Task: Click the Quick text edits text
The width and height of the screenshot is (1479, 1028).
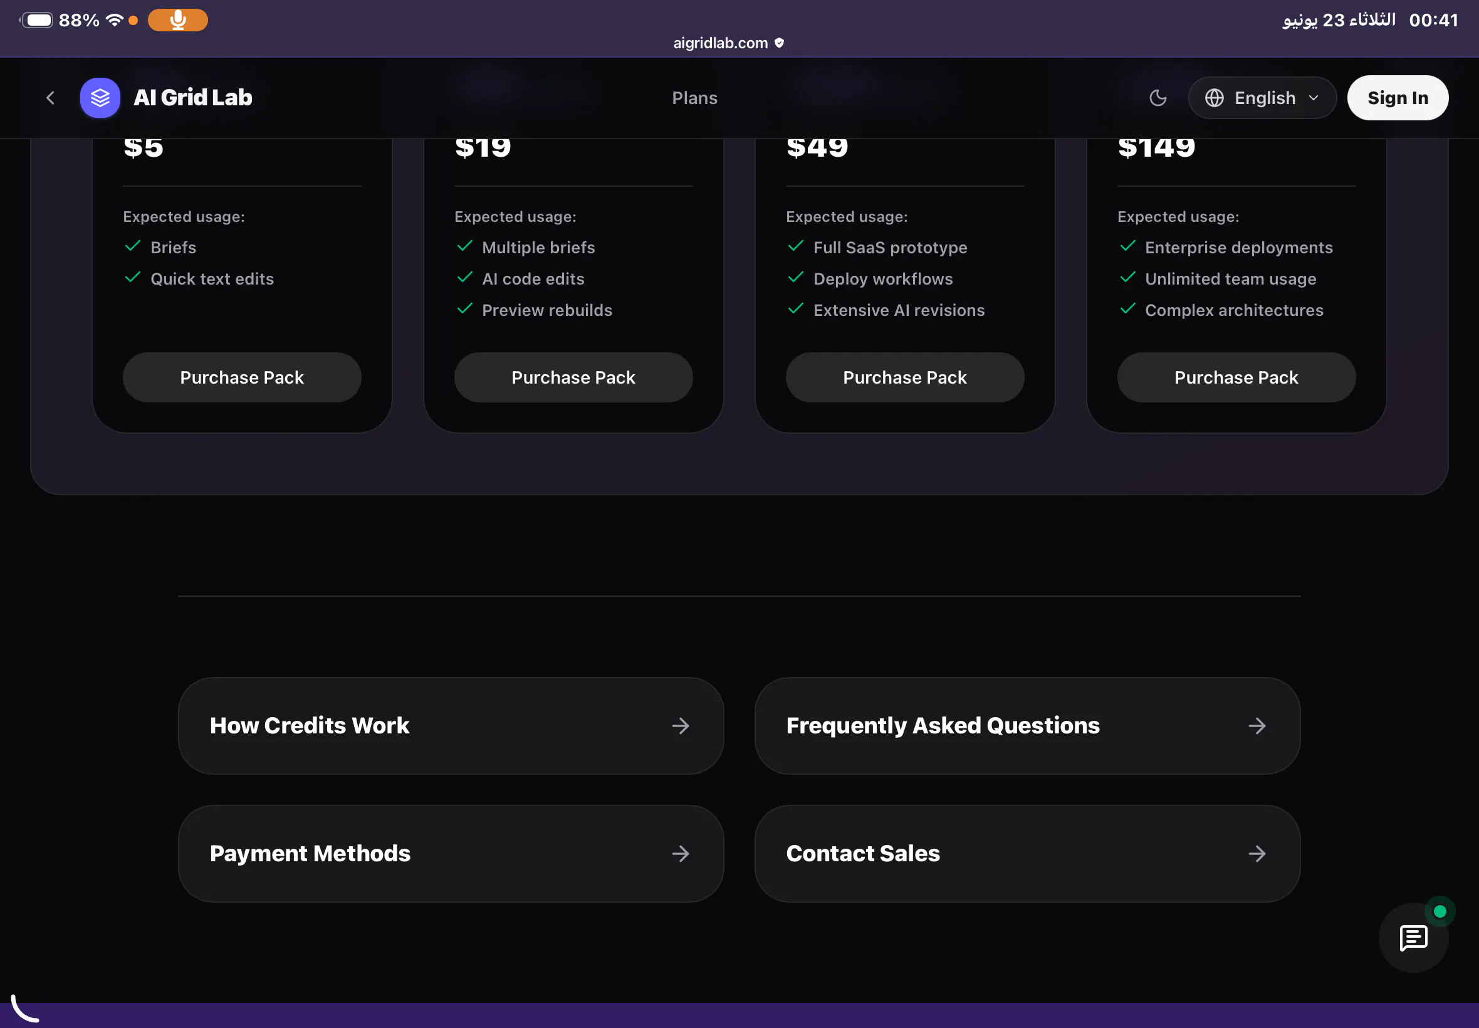Action: (212, 279)
